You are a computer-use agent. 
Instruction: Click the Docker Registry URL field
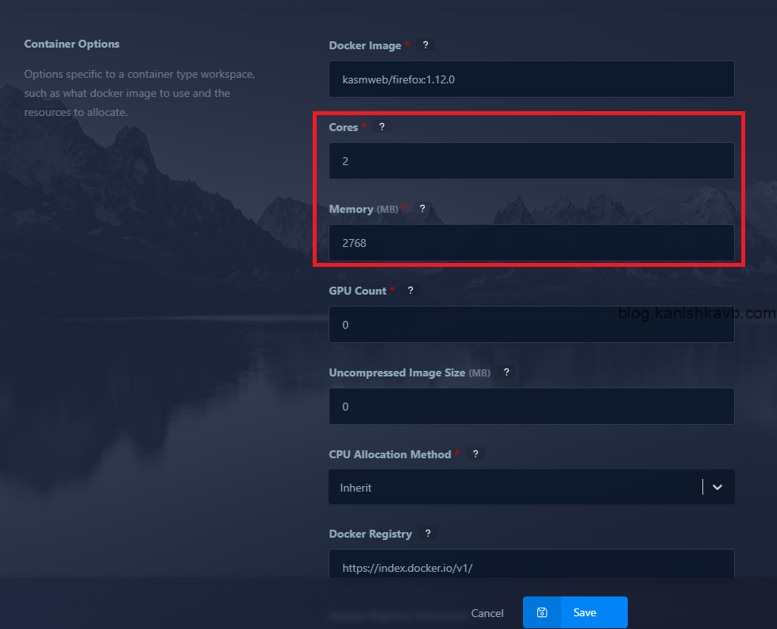click(x=531, y=567)
